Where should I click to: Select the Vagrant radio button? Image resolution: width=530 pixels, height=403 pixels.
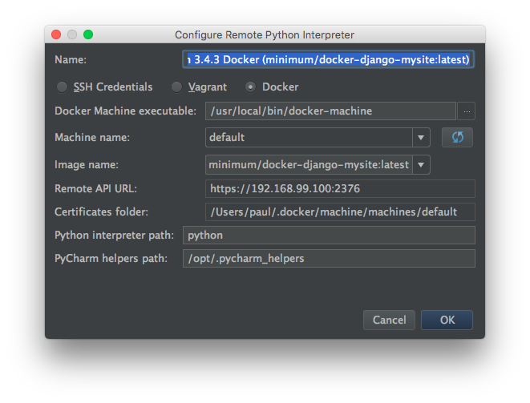(x=176, y=87)
